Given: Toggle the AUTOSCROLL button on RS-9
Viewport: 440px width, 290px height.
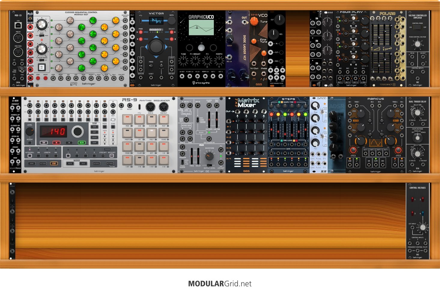Looking at the screenshot, I should pyautogui.click(x=29, y=156).
